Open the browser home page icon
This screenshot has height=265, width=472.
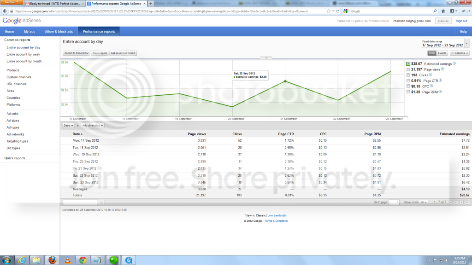pyautogui.click(x=443, y=11)
